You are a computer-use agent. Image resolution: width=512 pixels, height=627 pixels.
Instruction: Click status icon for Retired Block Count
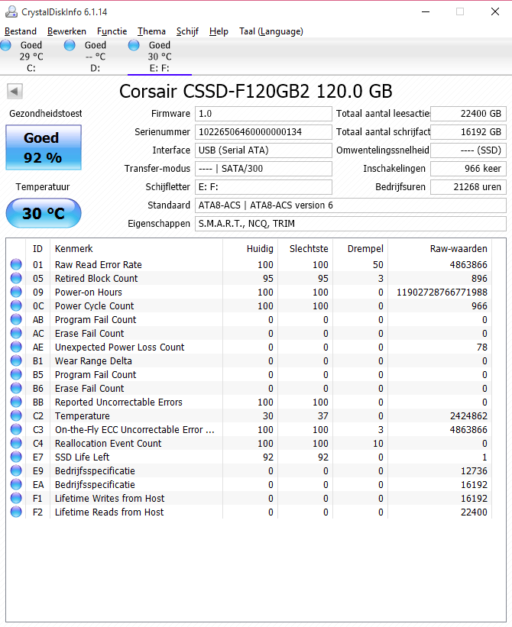point(16,278)
